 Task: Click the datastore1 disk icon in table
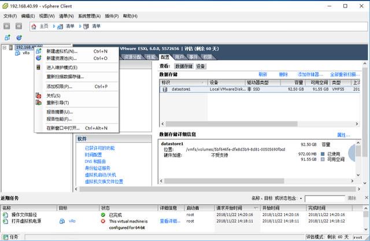click(x=165, y=89)
